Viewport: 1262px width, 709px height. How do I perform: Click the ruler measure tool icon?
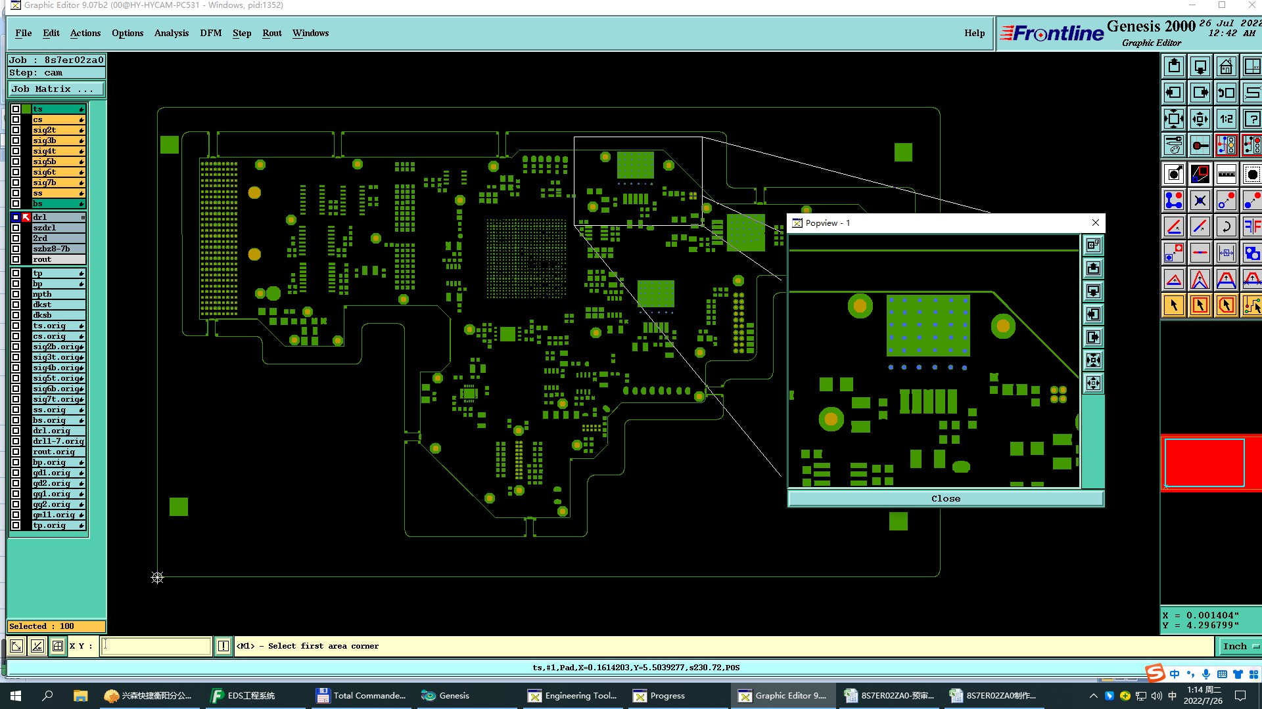(1226, 174)
